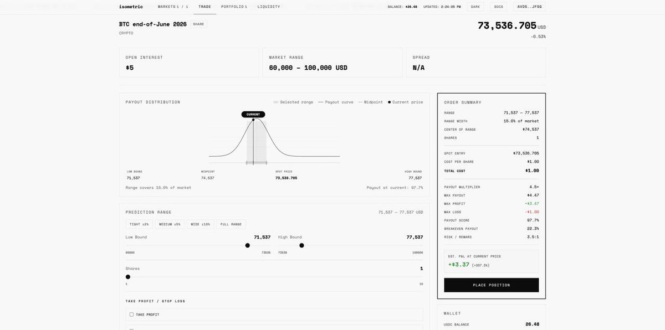Click the Market Range 60,000 - 100,000 USD value
The height and width of the screenshot is (330, 665).
point(308,68)
